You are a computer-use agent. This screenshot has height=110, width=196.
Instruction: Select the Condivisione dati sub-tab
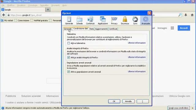81,28
